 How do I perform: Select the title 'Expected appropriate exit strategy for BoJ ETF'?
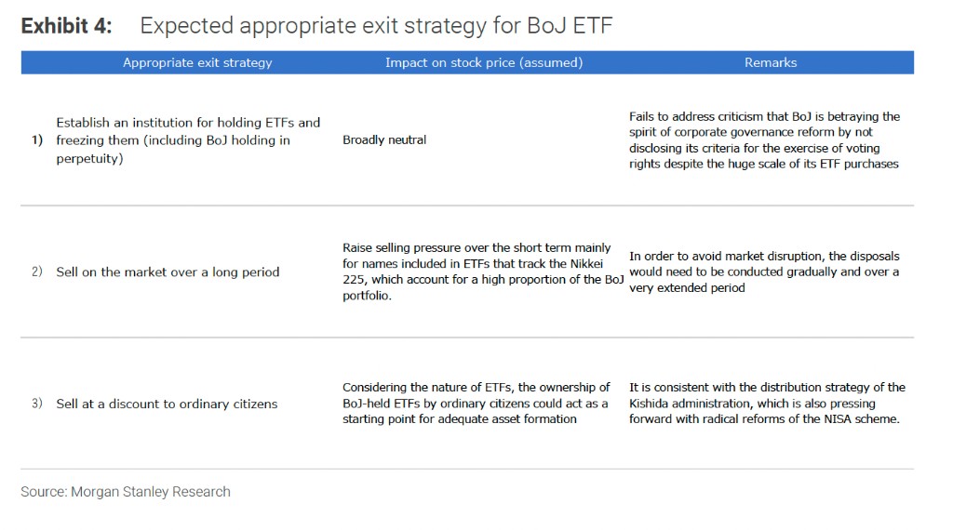click(376, 26)
